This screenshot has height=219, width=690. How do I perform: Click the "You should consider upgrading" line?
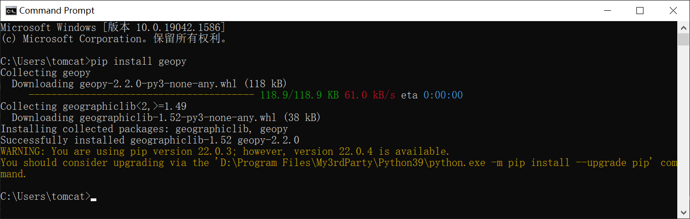[x=339, y=163]
